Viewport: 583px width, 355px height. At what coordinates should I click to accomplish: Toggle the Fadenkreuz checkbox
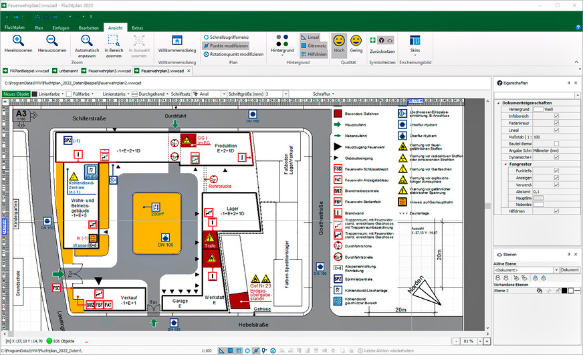point(556,124)
